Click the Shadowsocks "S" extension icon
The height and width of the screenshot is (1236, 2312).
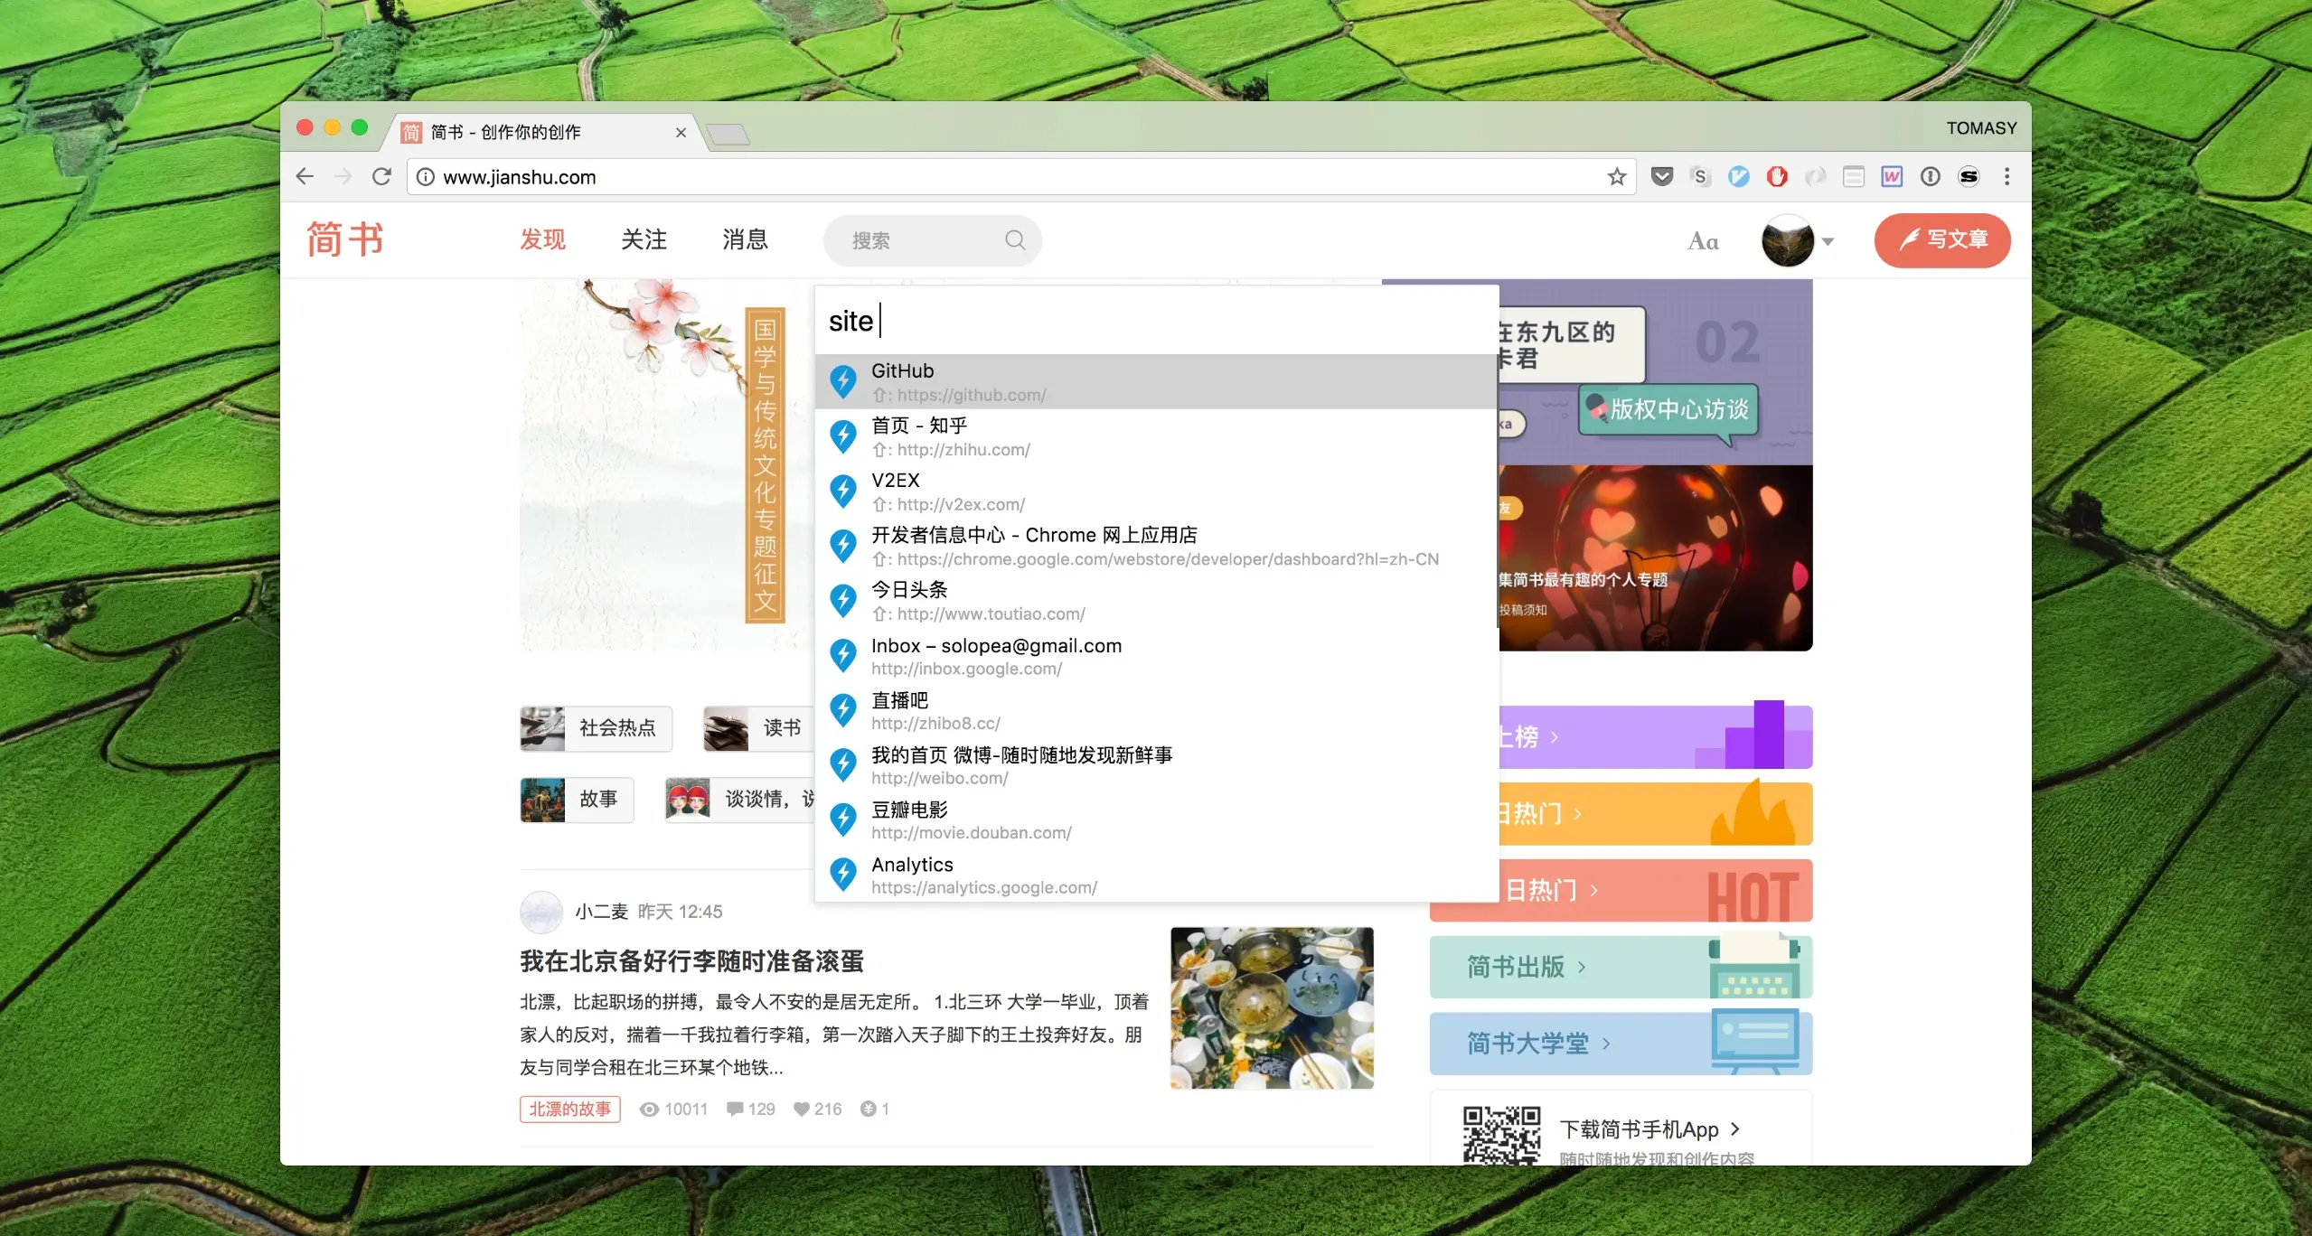(x=1970, y=176)
